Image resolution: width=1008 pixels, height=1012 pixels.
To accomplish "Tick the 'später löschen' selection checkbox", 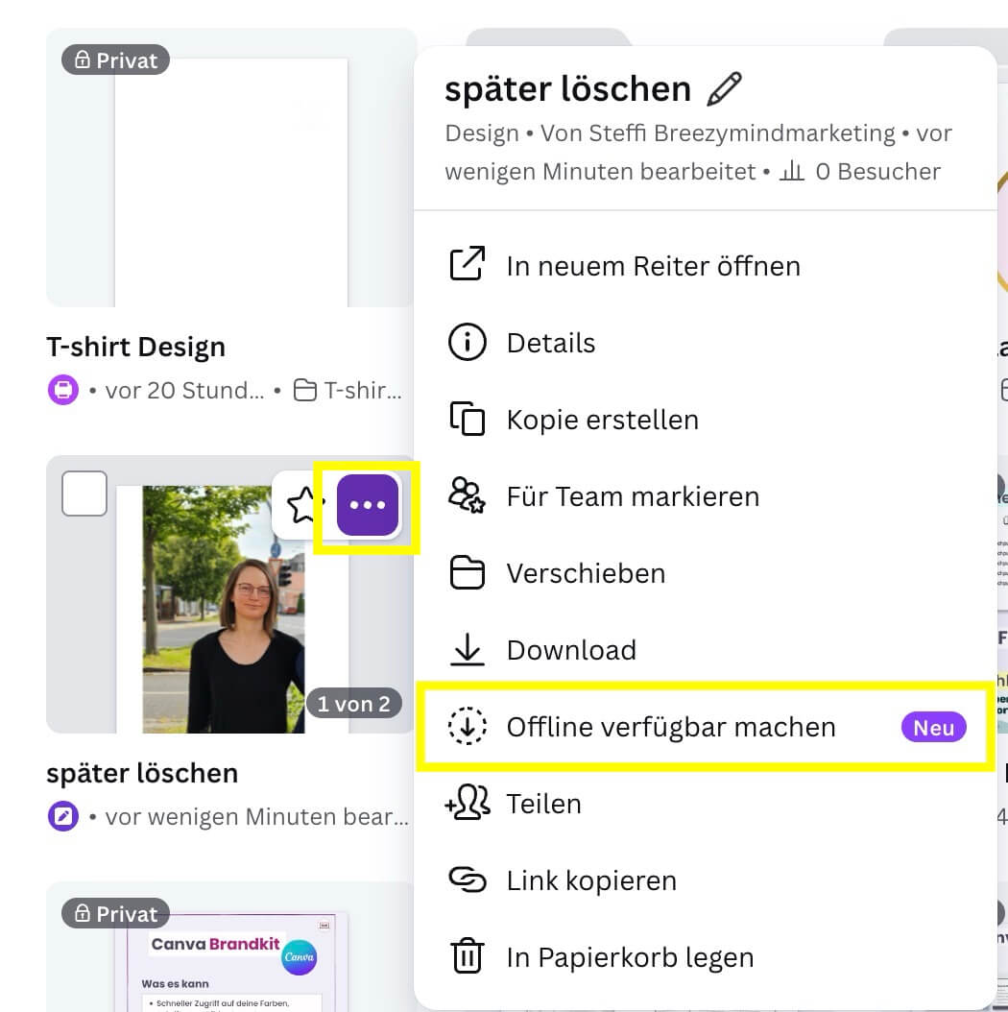I will click(x=84, y=494).
